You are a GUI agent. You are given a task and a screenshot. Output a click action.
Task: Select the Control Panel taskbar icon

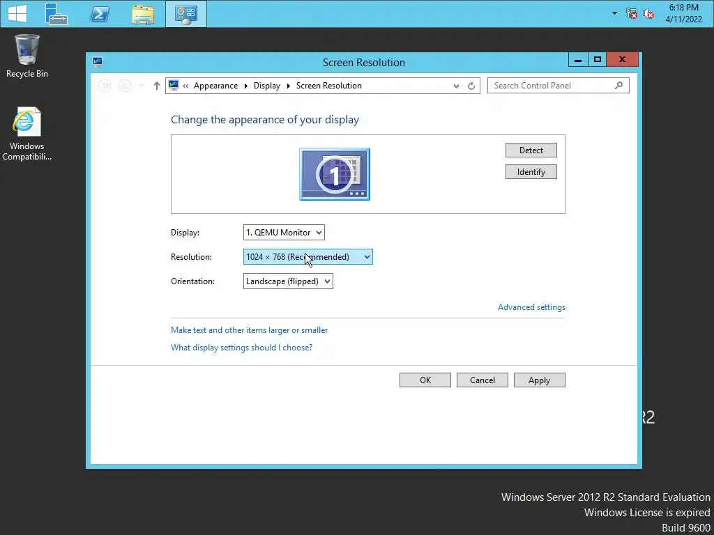click(185, 14)
